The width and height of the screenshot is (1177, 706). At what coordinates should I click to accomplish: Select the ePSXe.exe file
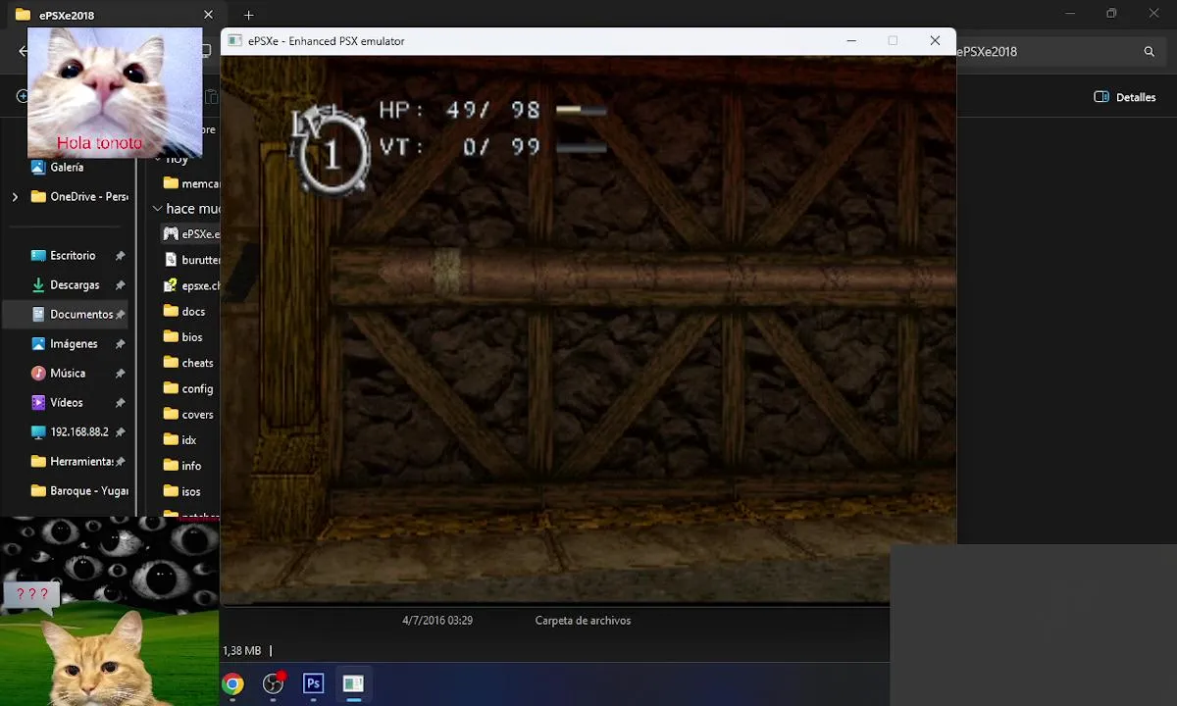[191, 234]
